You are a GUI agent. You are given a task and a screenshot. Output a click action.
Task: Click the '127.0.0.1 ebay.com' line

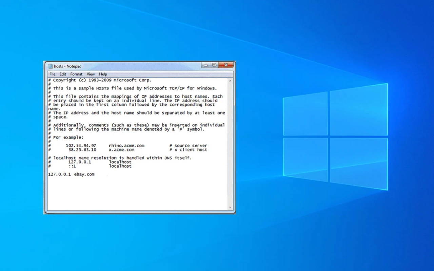tap(71, 174)
